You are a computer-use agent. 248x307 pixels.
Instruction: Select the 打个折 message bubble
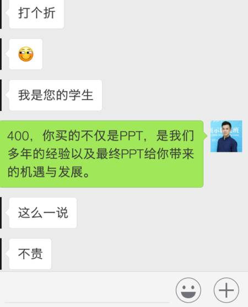click(x=36, y=13)
